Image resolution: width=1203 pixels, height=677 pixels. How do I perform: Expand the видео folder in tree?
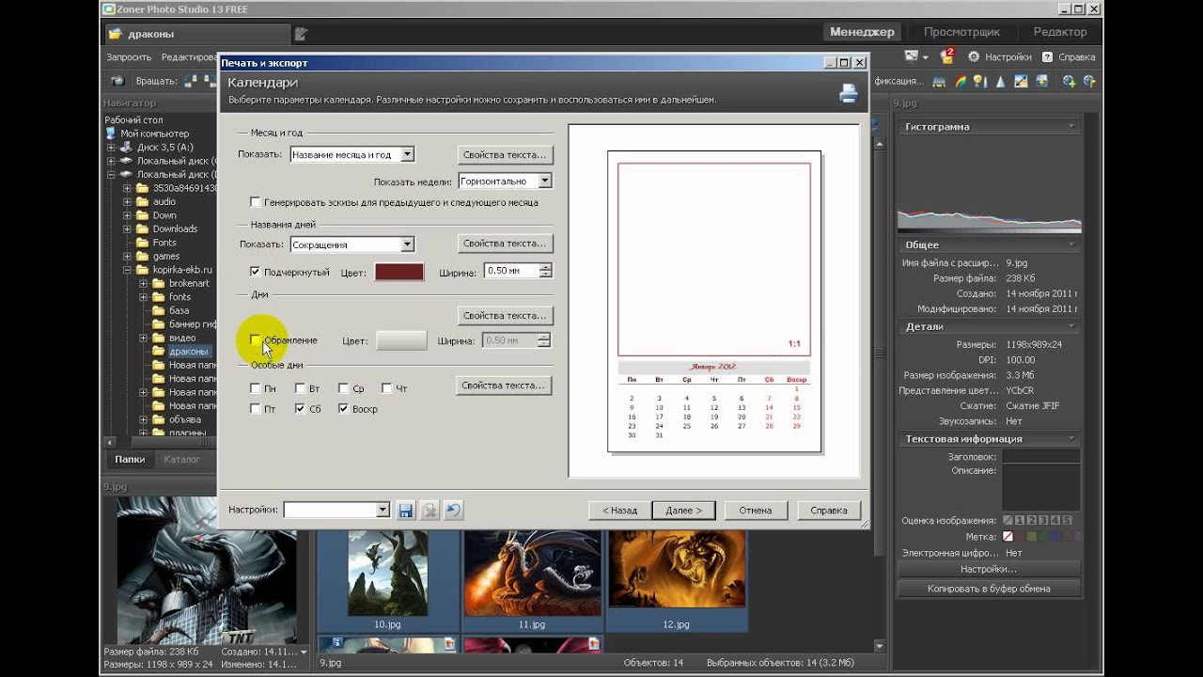[x=143, y=338]
